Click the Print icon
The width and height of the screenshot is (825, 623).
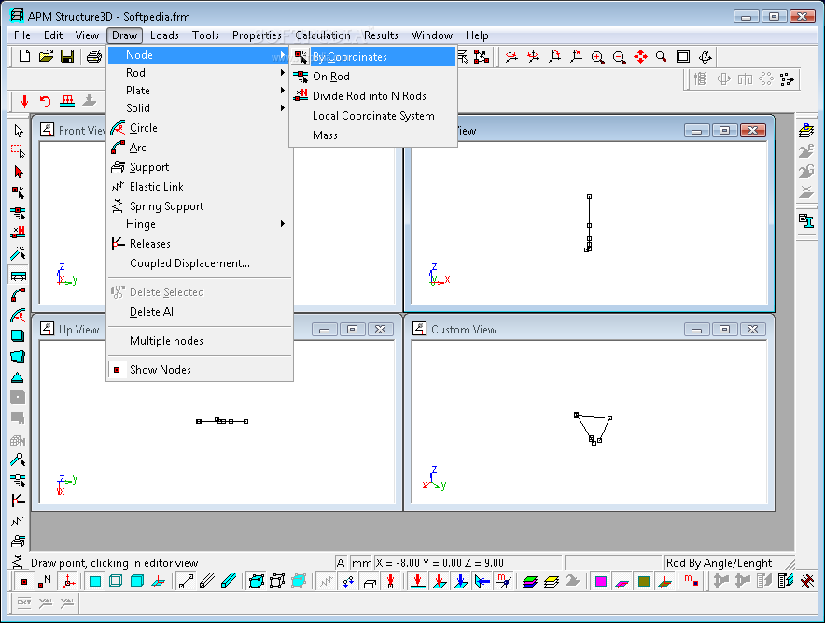pyautogui.click(x=94, y=56)
